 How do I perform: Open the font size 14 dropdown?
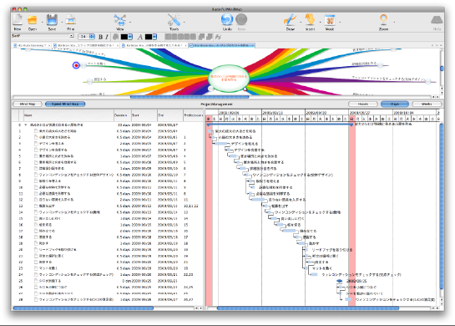[87, 37]
